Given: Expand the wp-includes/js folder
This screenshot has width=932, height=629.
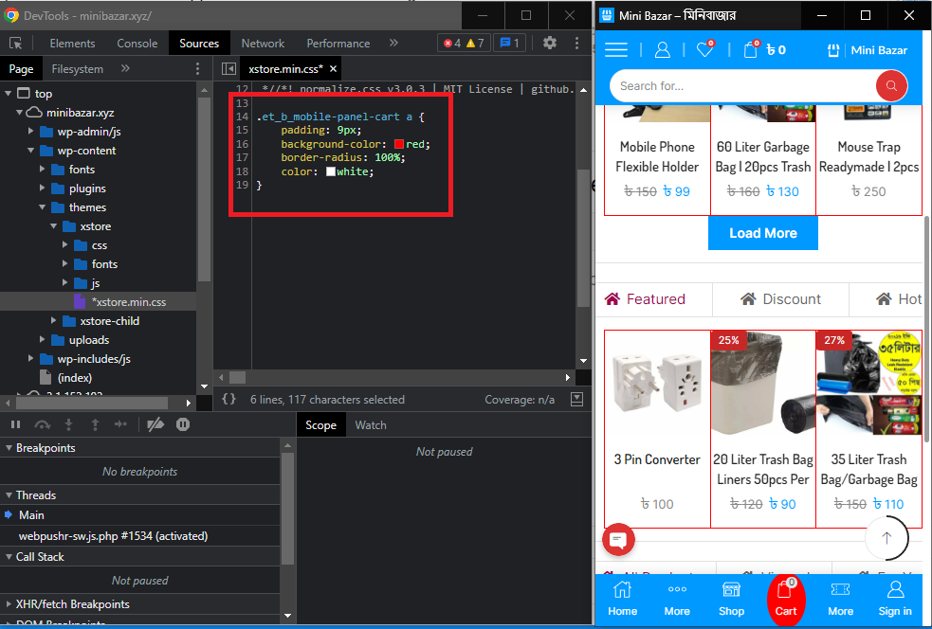Looking at the screenshot, I should pos(31,359).
